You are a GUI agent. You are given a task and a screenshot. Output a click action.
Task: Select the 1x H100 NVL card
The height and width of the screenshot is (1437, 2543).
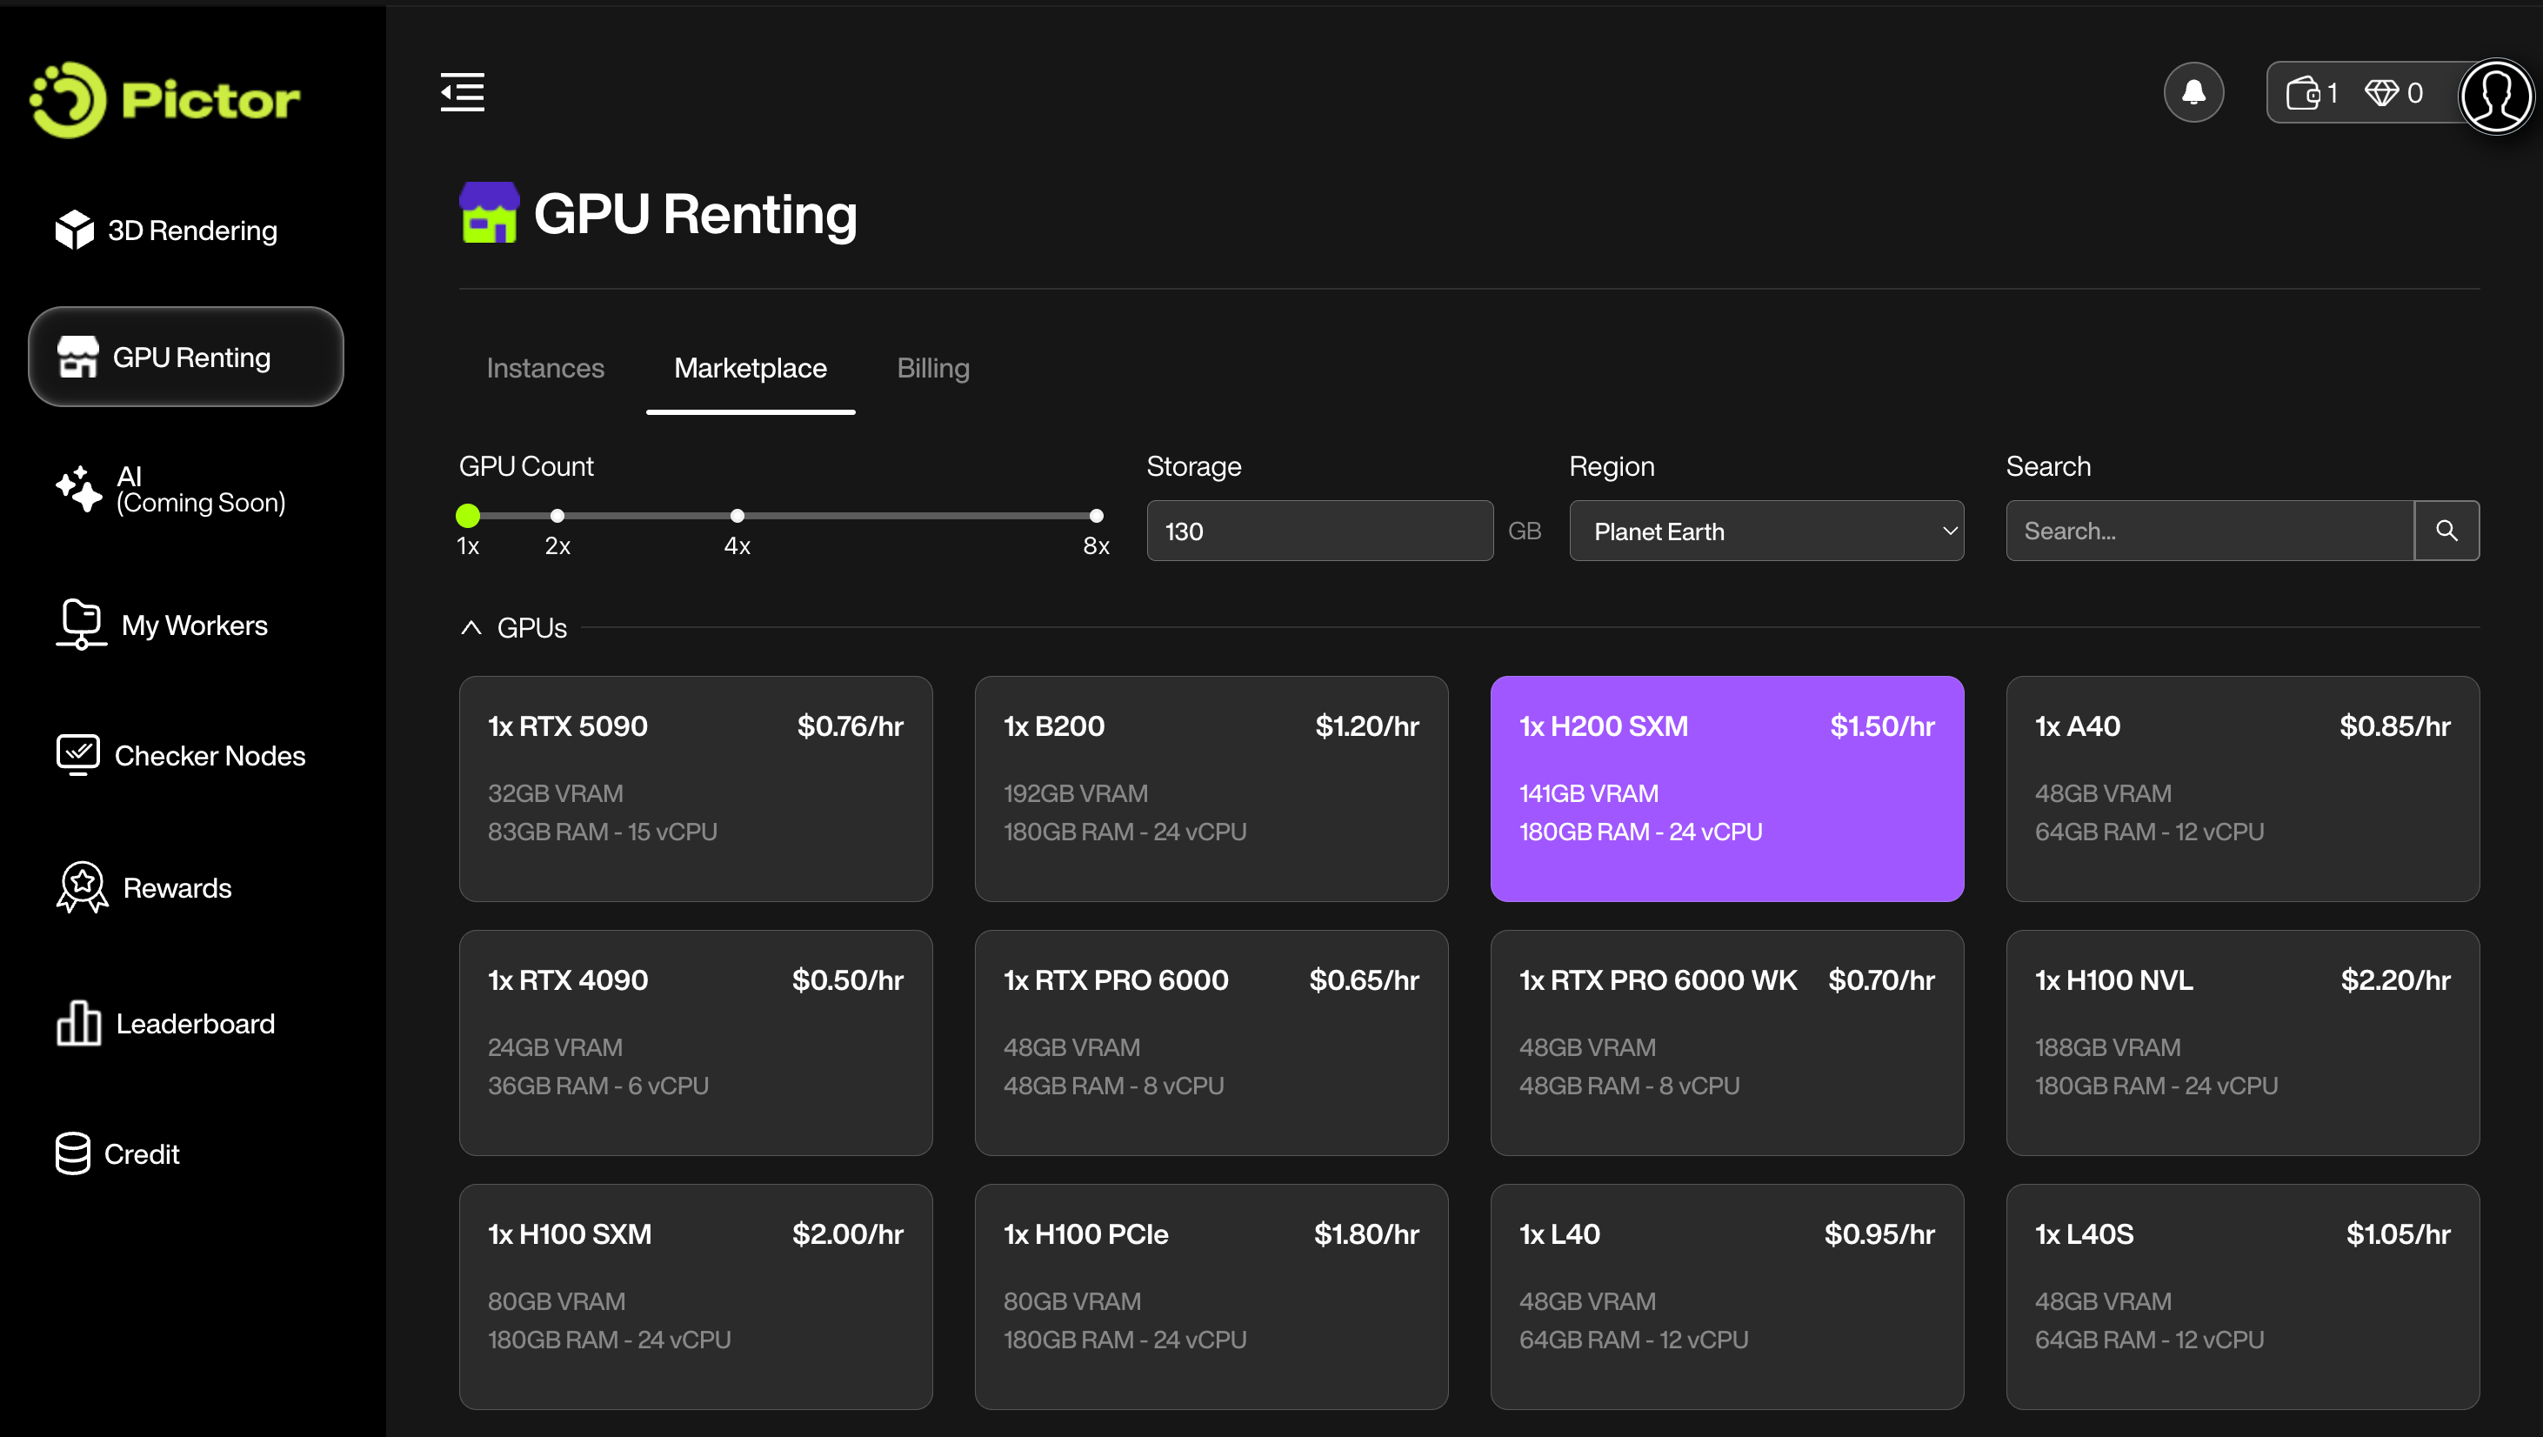click(x=2241, y=1041)
